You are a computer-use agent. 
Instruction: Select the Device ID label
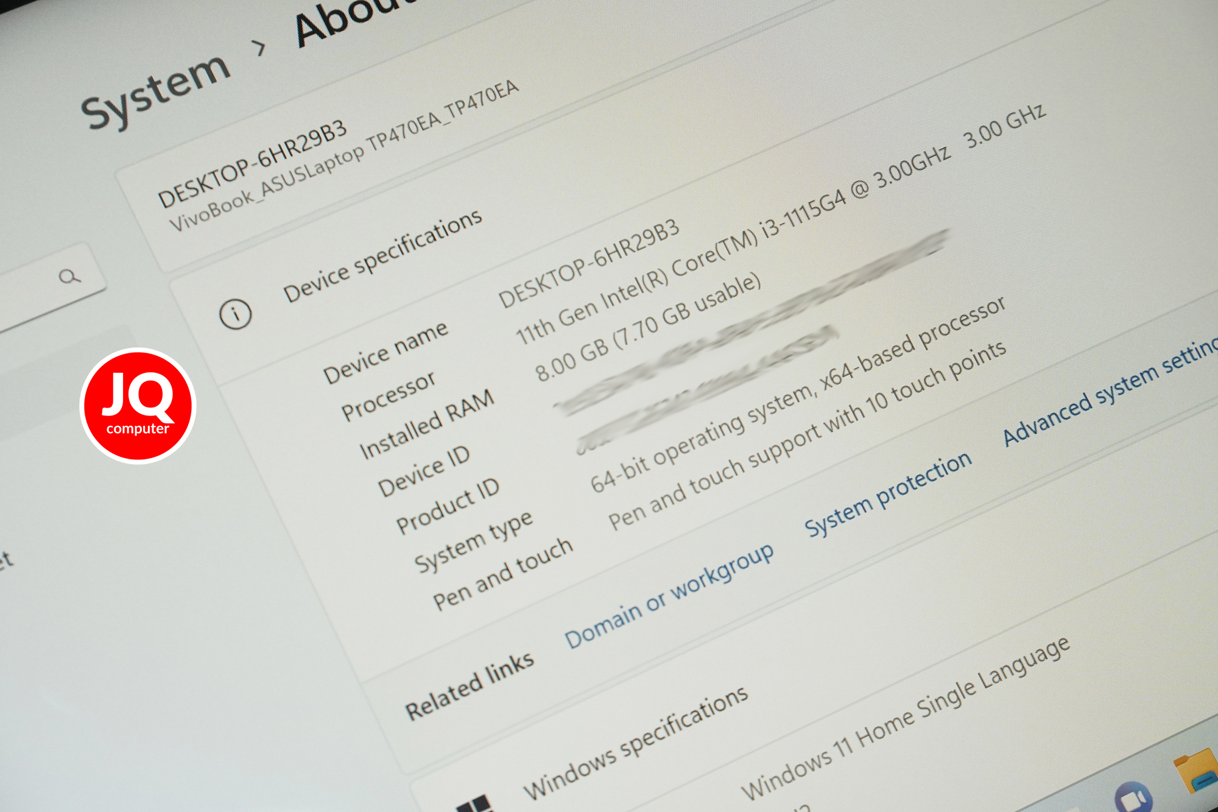click(424, 470)
